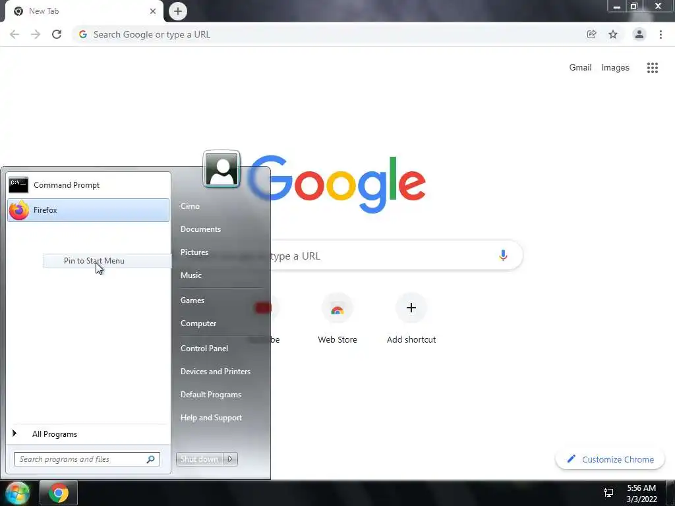Click the user account picture

click(x=221, y=169)
